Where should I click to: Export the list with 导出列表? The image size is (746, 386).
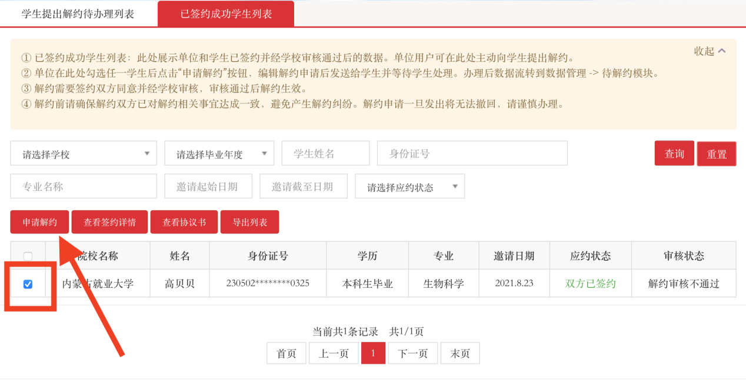[x=249, y=222]
